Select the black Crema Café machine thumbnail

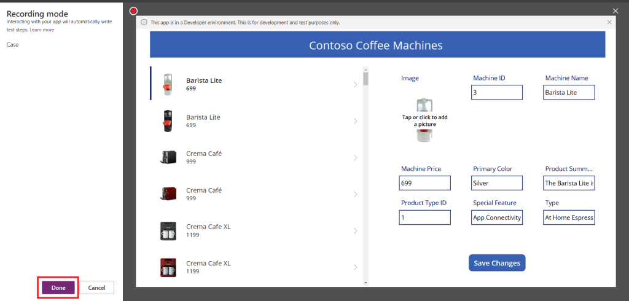coord(168,158)
